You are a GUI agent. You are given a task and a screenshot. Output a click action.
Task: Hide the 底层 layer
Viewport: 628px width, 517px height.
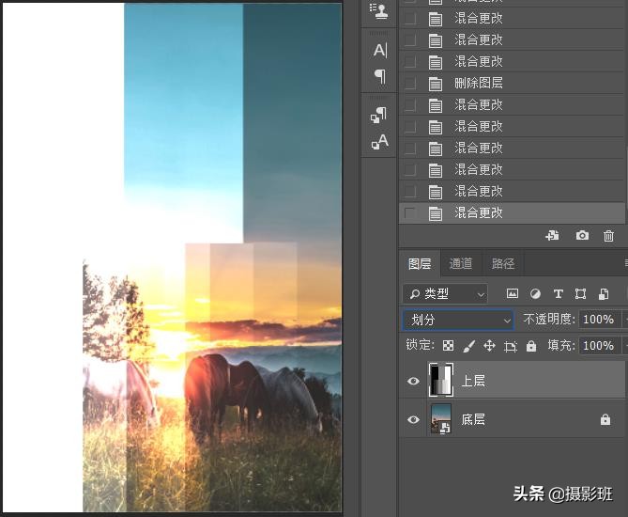413,419
